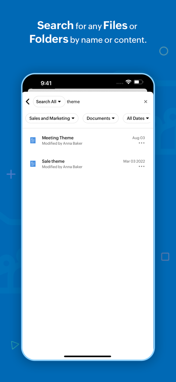Expand the Sales and Marketing filter
The image size is (176, 382).
tap(52, 118)
